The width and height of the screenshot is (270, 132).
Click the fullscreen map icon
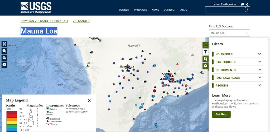(x=4, y=44)
